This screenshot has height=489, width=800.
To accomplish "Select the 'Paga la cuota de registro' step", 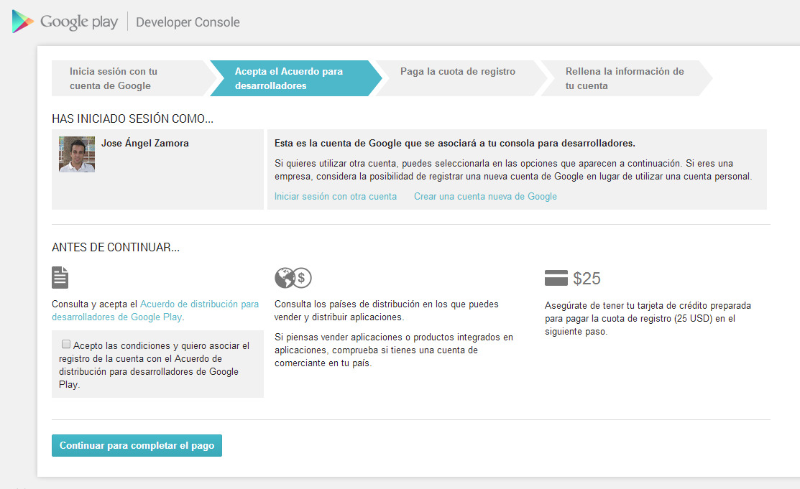I will click(458, 72).
